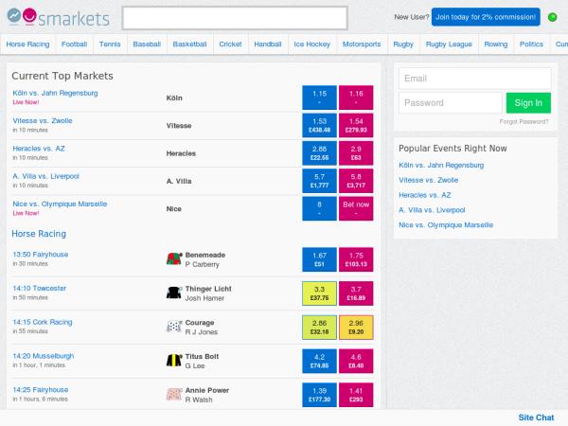
Task: Click orange 2.96 odds for Courage
Action: point(356,328)
